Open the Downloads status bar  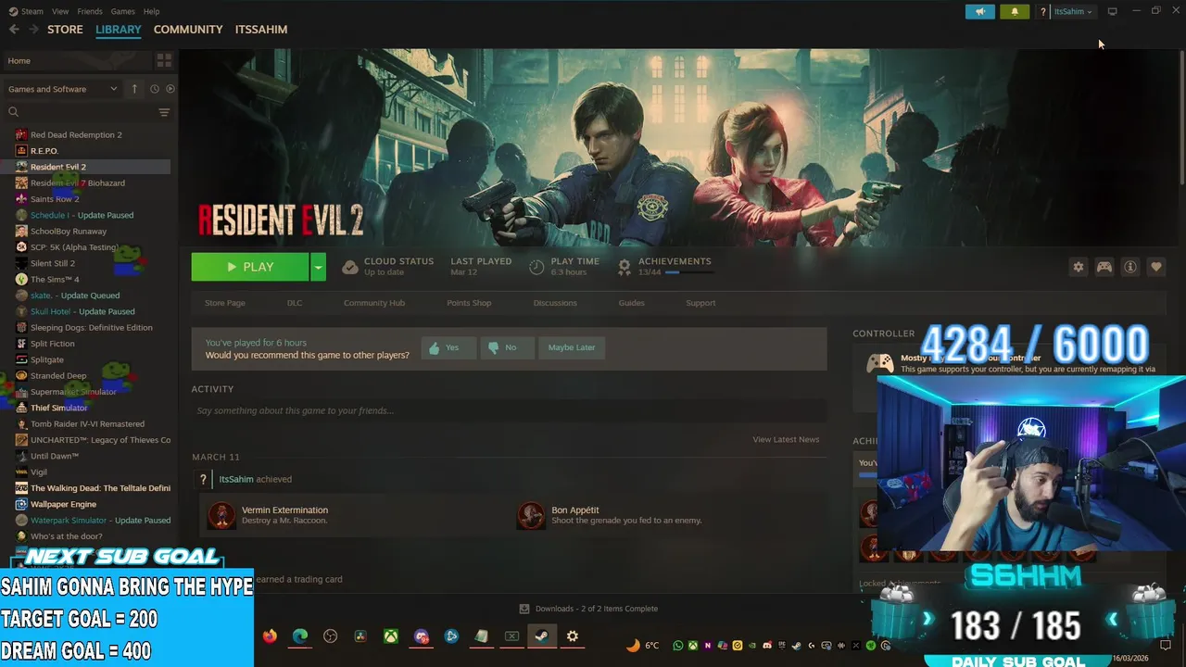(588, 609)
